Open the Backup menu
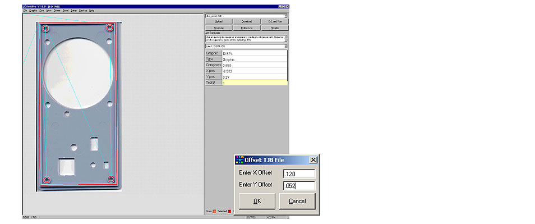This screenshot has height=224, width=535. point(83,11)
